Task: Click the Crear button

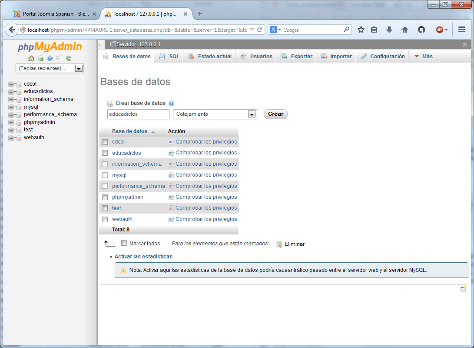Action: [275, 114]
